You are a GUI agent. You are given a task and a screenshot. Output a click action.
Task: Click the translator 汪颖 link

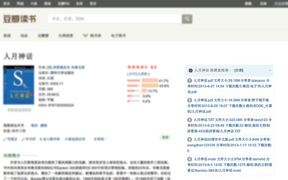point(50,78)
